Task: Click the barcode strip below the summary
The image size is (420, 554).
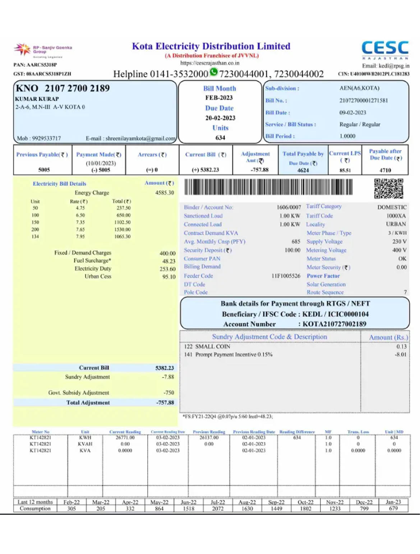Action: [268, 187]
